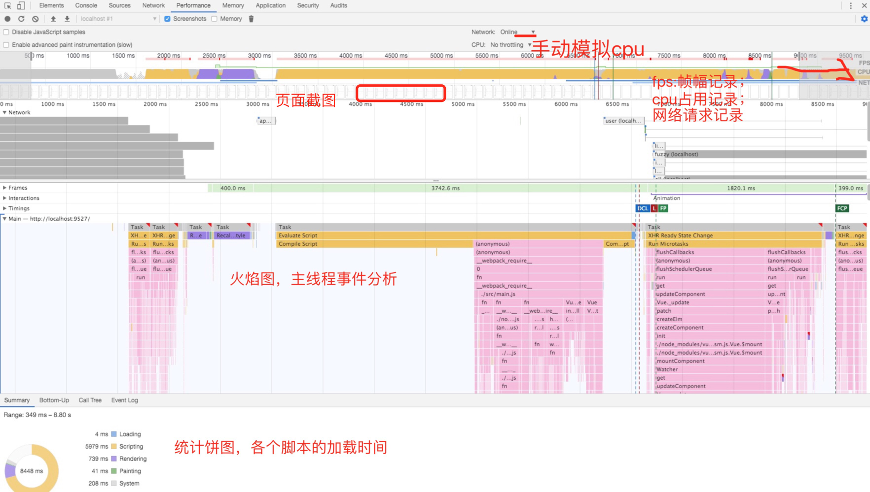Load a profile with the upload icon
This screenshot has width=870, height=492.
53,19
